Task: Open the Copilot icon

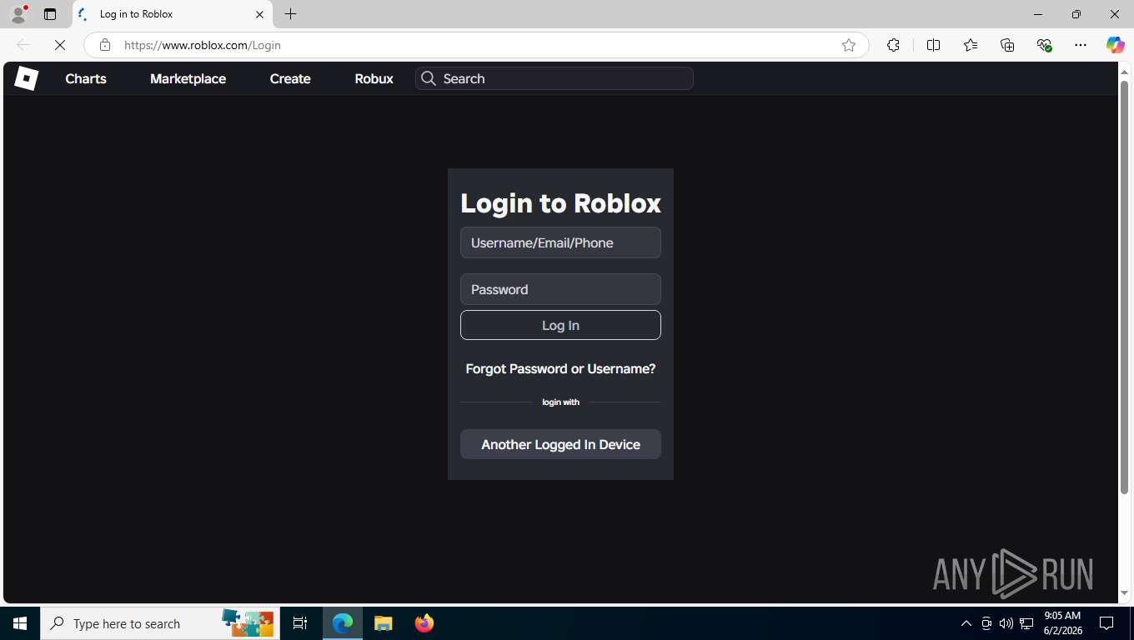Action: (x=1116, y=45)
